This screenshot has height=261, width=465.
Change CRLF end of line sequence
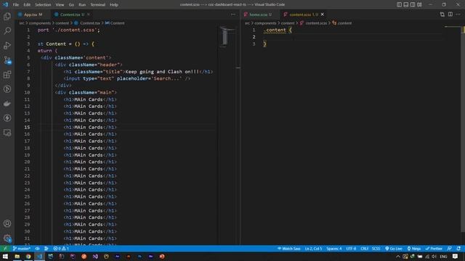click(x=364, y=249)
